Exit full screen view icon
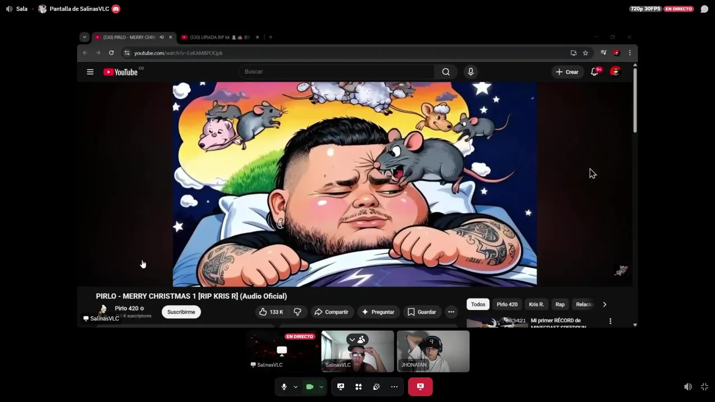Image resolution: width=715 pixels, height=402 pixels. tap(704, 386)
